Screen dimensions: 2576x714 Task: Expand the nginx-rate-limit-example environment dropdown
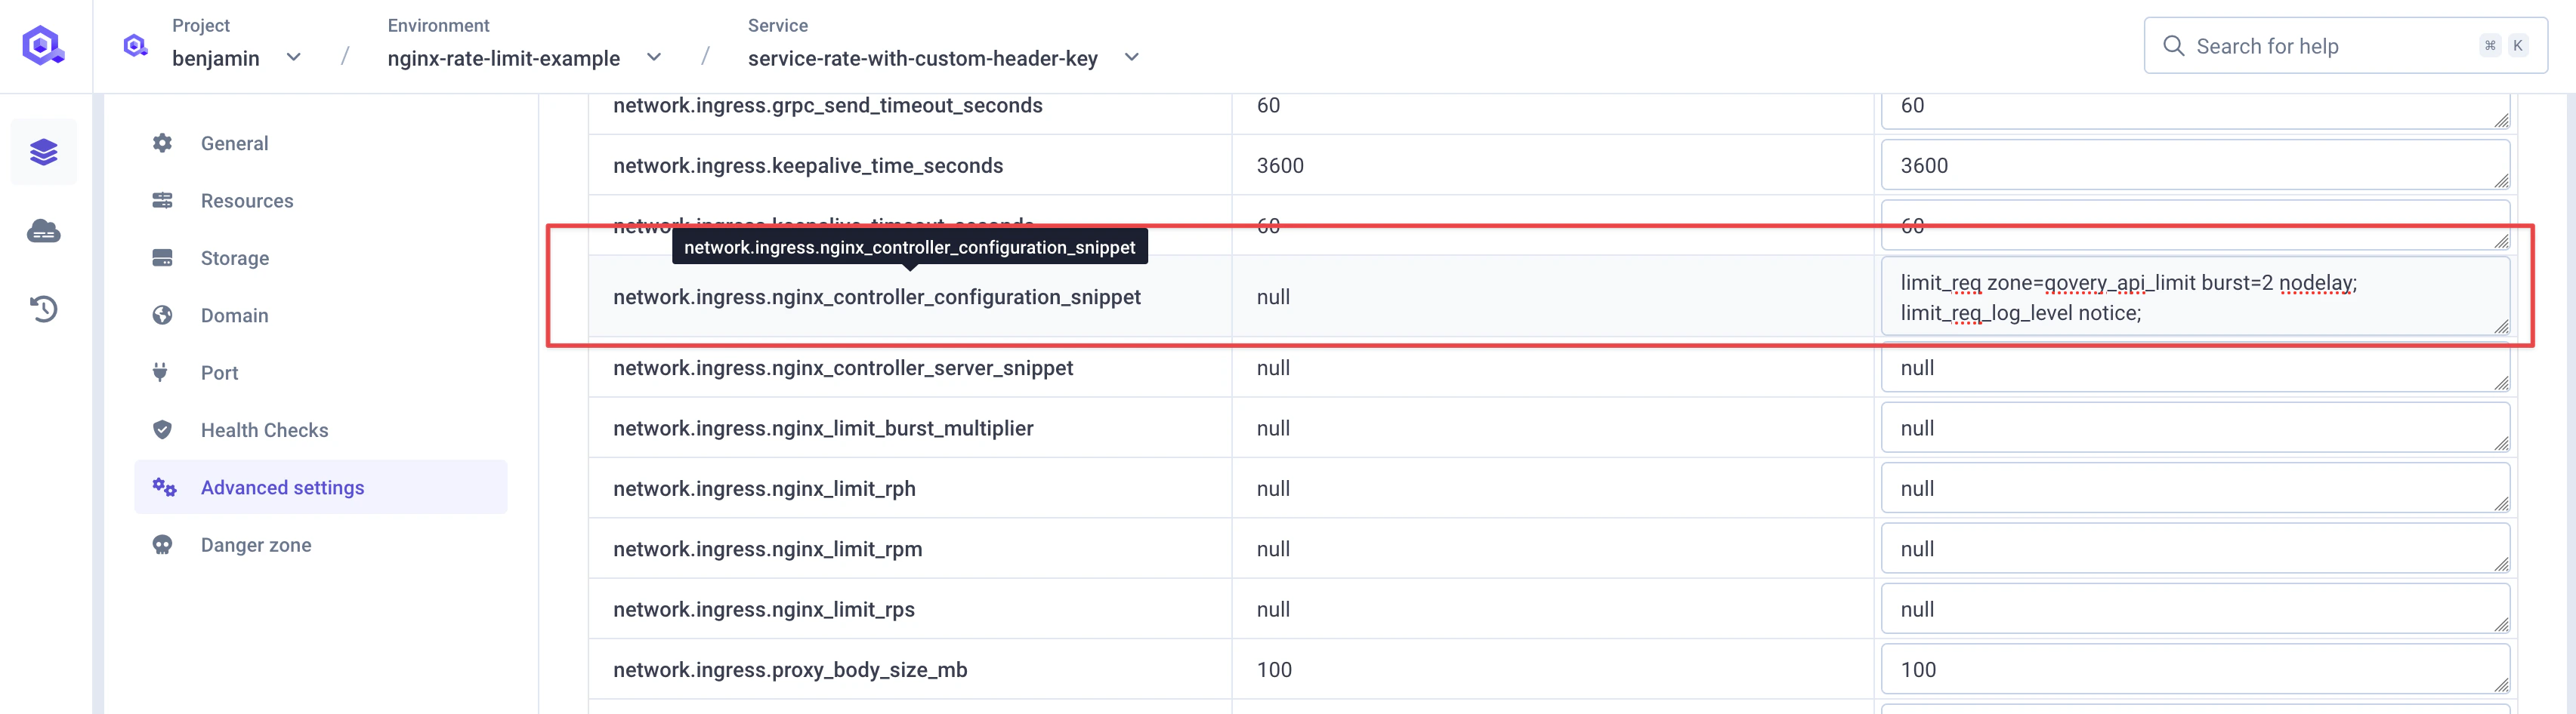(654, 57)
